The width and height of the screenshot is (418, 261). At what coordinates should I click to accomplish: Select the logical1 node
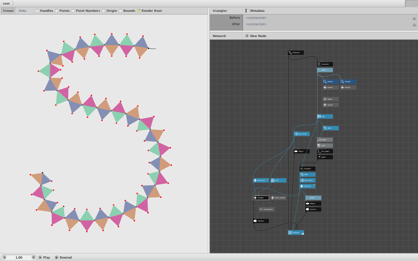(331, 99)
